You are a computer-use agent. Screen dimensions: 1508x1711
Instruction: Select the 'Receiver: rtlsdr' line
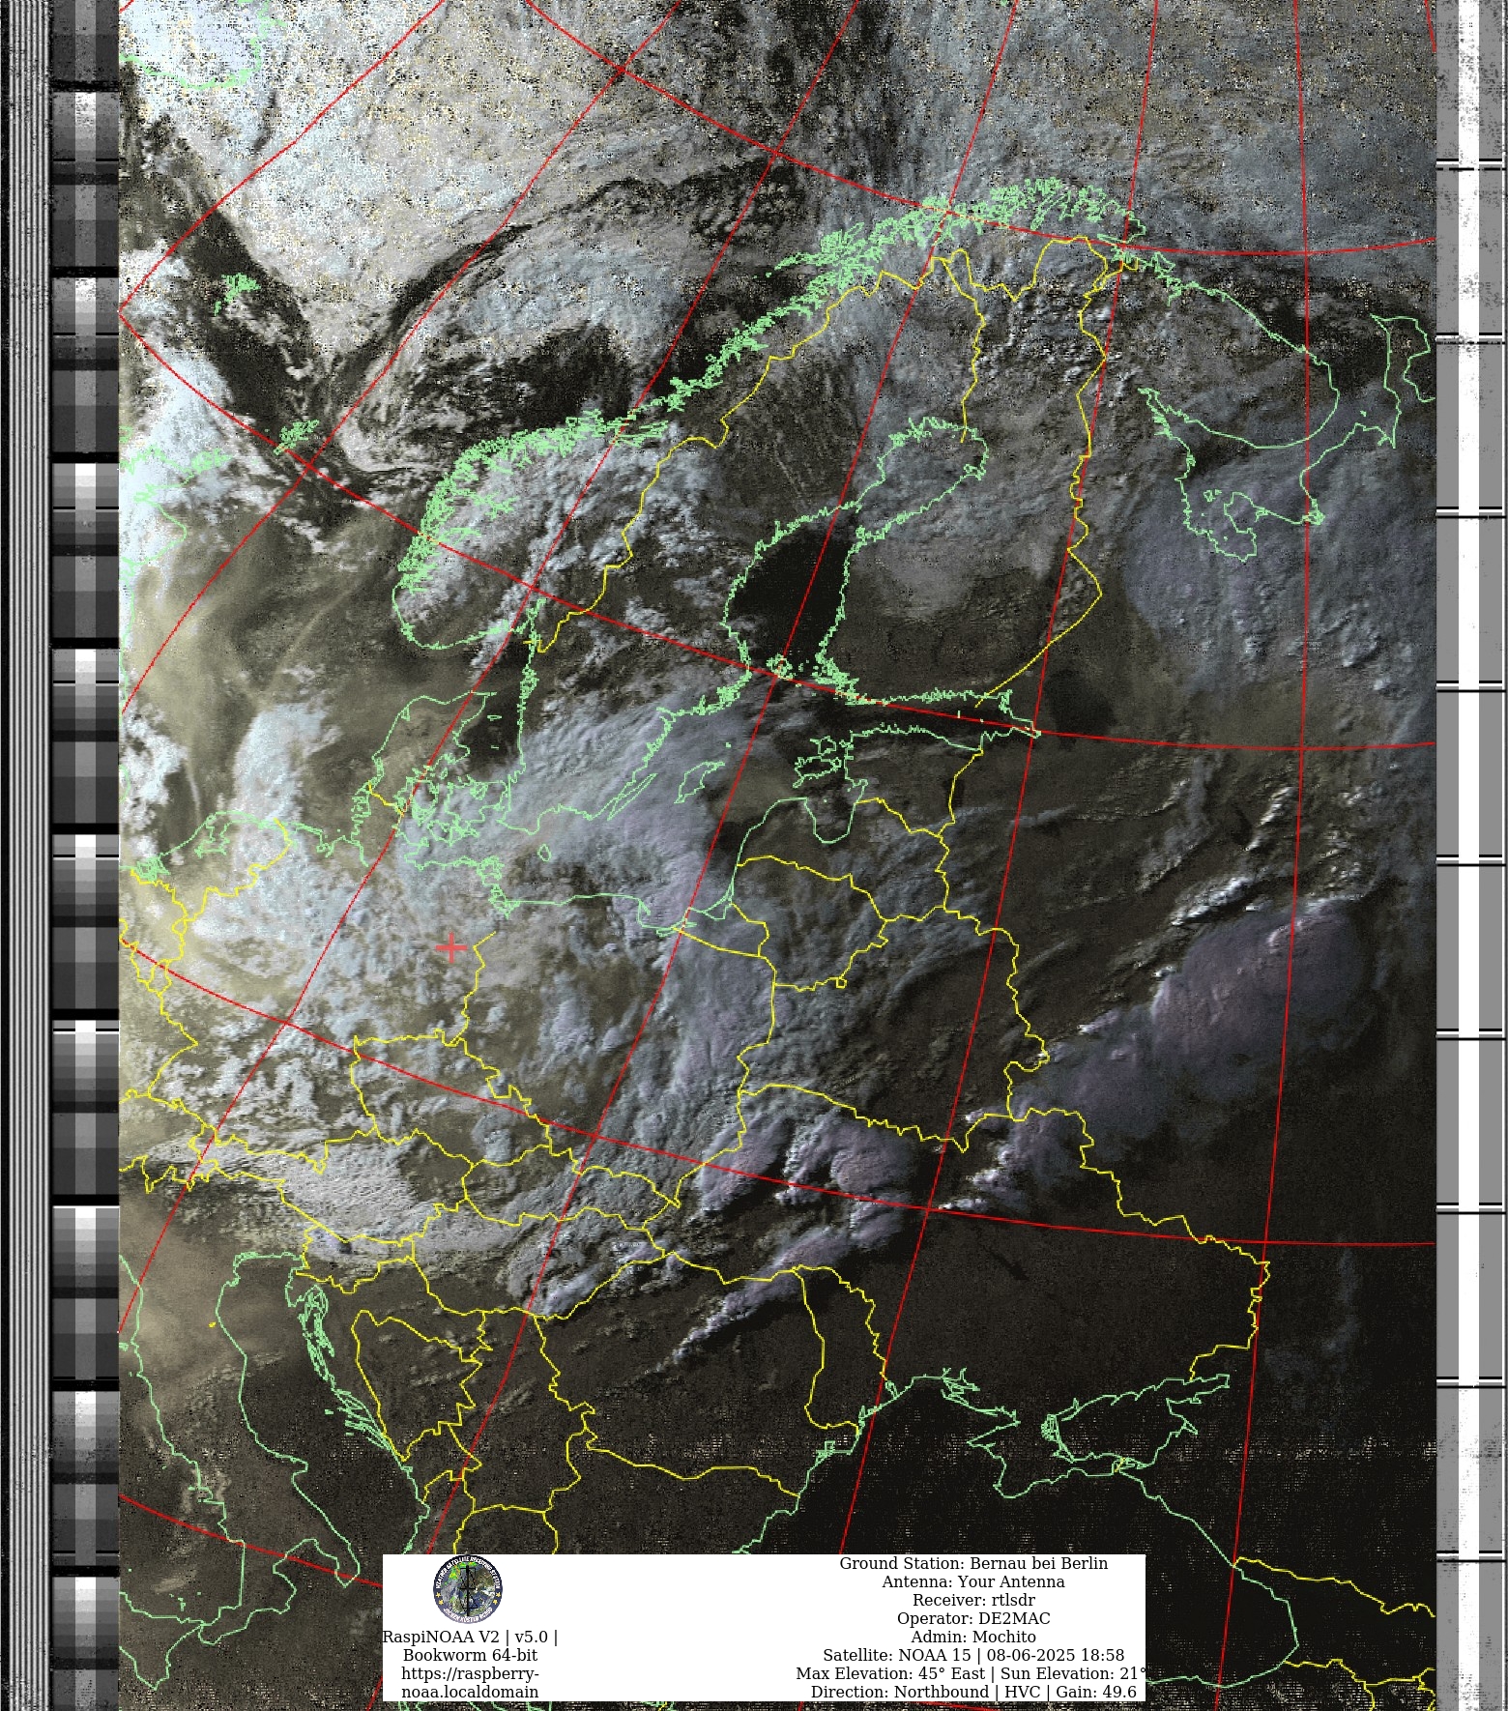(973, 1600)
